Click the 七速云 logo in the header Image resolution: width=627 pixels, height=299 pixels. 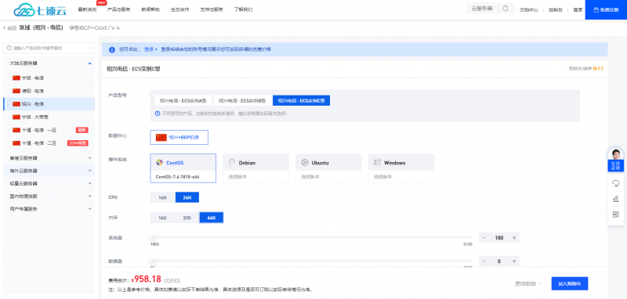[x=40, y=10]
